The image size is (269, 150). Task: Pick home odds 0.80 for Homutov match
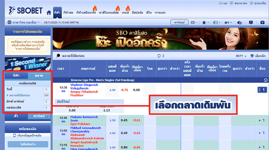point(124,147)
